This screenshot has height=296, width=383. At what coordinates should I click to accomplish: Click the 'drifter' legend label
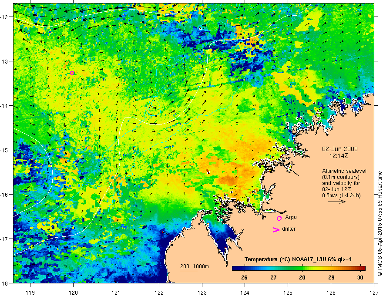[289, 229]
